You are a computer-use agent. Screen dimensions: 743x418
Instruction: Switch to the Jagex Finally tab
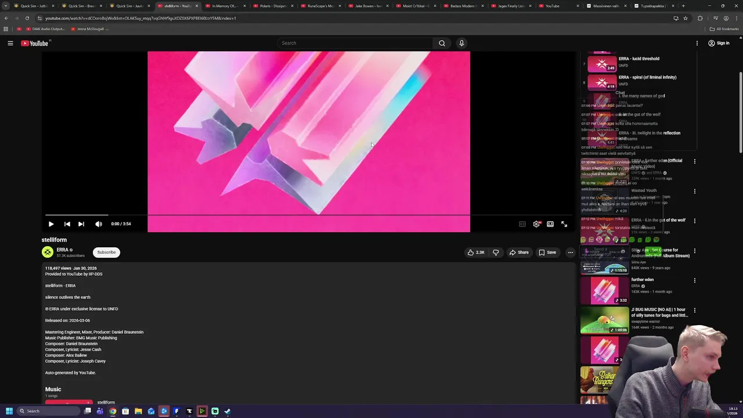510,6
